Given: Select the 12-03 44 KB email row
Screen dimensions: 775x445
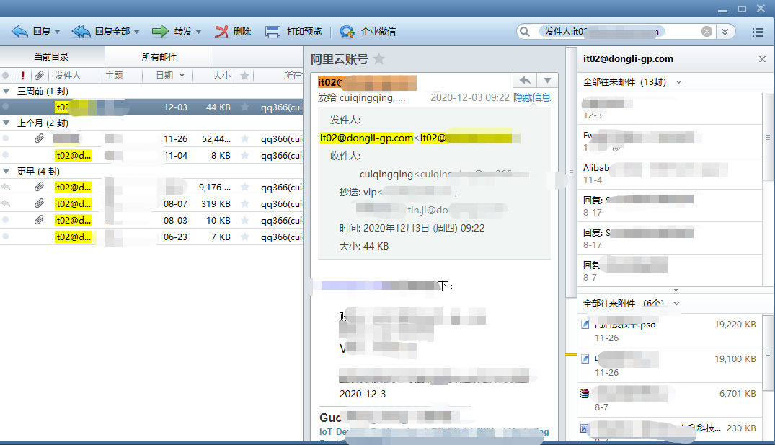Looking at the screenshot, I should click(x=151, y=107).
